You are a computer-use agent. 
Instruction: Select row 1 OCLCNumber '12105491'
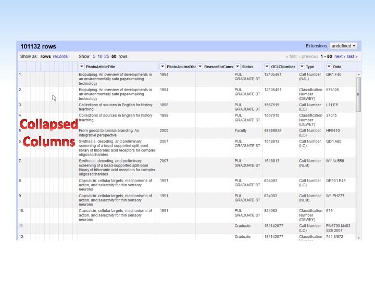click(x=272, y=74)
